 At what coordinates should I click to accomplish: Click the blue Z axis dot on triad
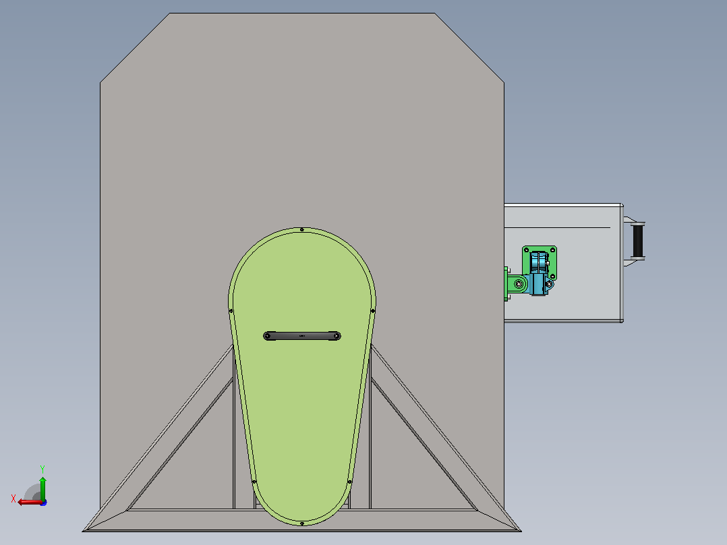tap(44, 503)
